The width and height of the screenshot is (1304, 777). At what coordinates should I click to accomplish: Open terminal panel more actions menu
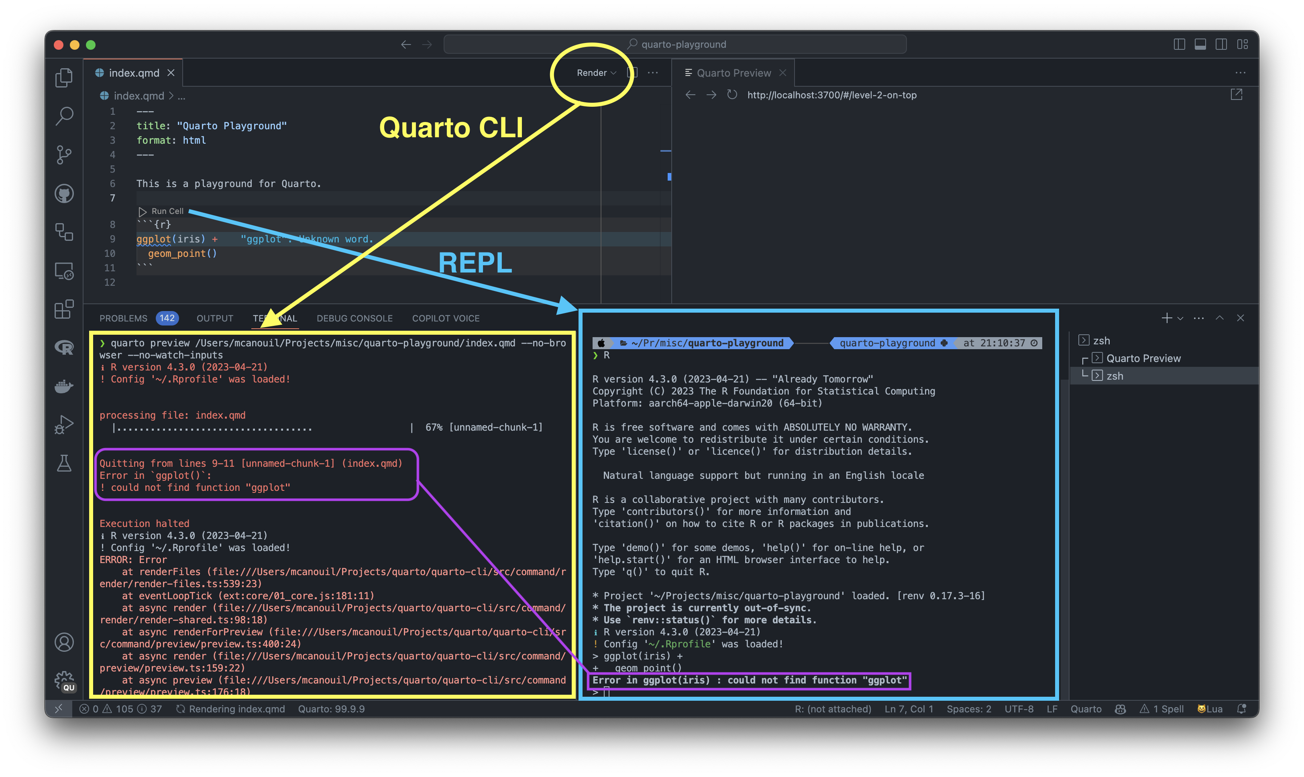(x=1199, y=318)
